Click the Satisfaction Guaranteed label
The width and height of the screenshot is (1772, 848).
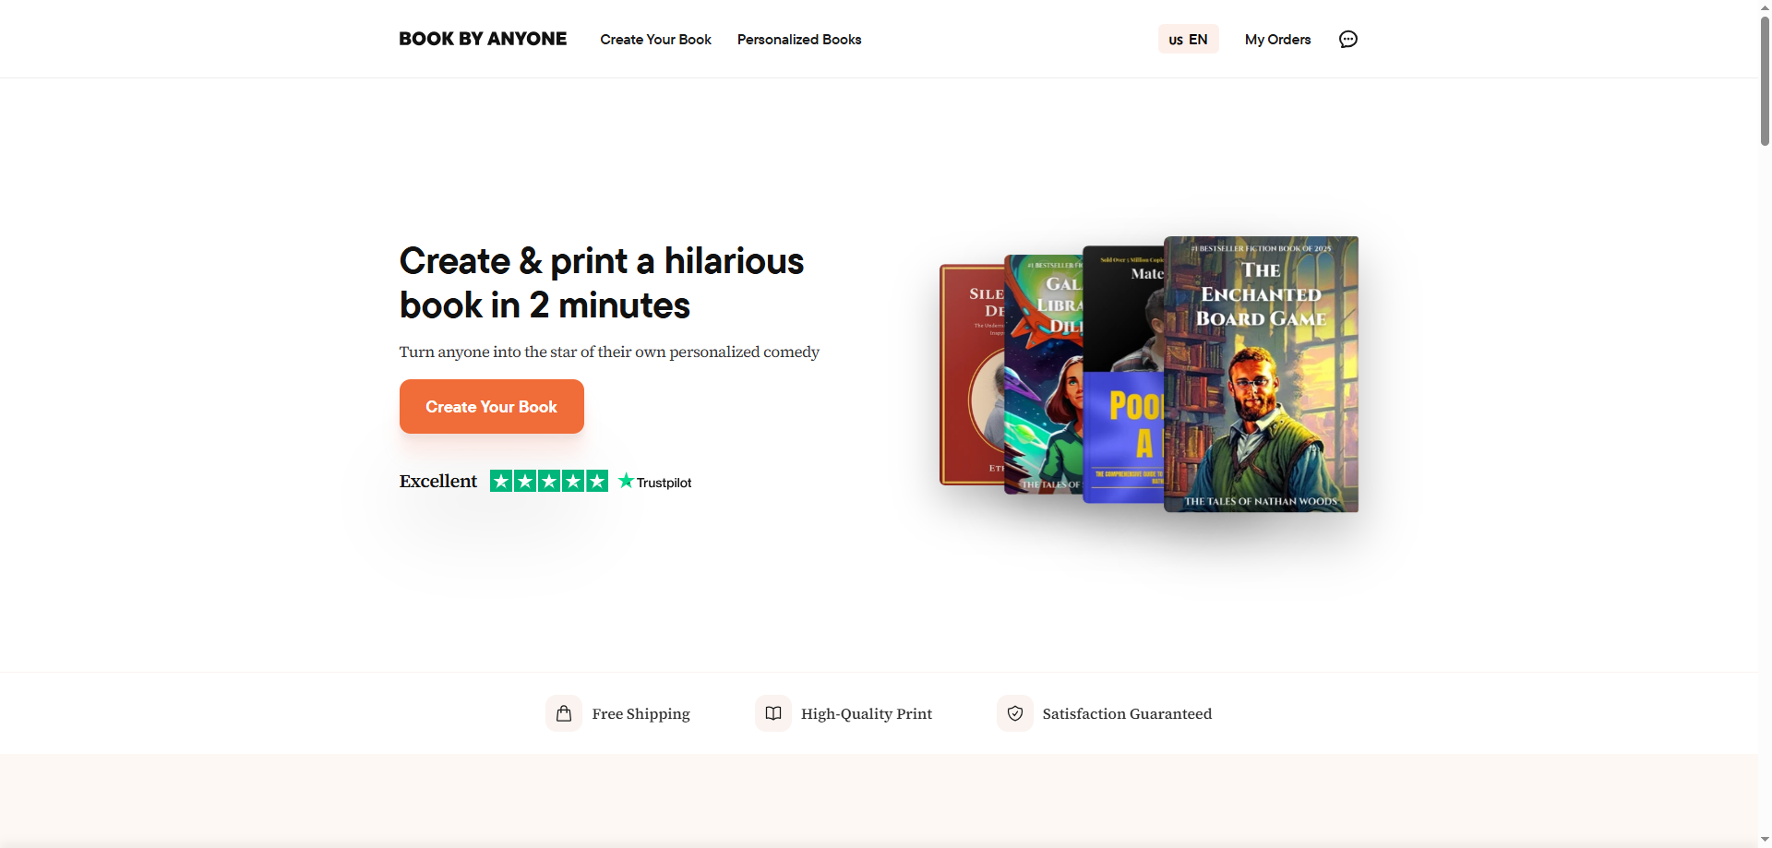1127,713
